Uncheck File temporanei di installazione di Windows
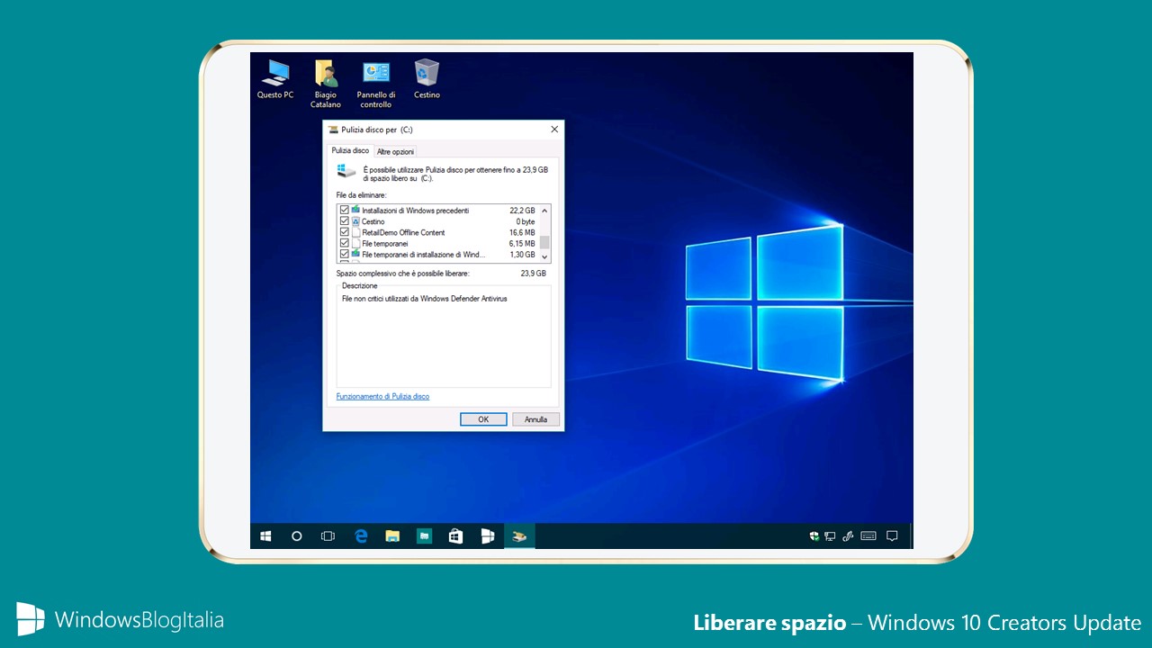 (x=344, y=254)
